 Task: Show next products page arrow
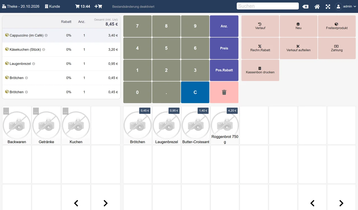341,203
